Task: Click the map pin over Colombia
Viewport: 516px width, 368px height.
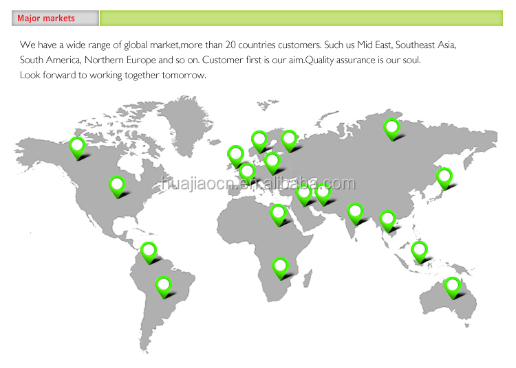Action: 149,253
